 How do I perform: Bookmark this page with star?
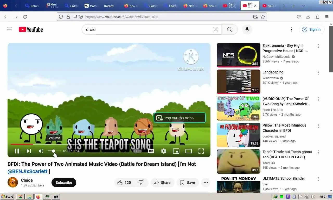(x=263, y=17)
